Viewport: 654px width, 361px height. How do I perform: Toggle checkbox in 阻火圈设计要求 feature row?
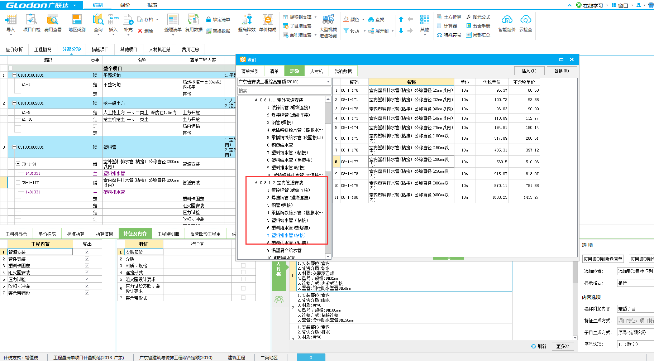243,279
